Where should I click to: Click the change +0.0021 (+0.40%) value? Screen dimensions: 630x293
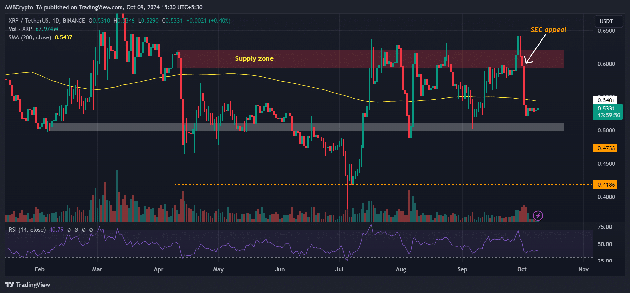pos(209,21)
